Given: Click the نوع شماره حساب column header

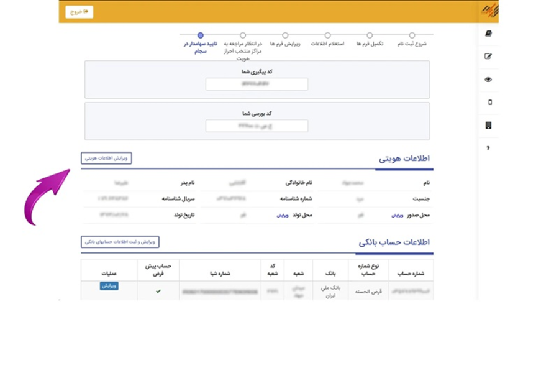Looking at the screenshot, I should click(x=368, y=269).
